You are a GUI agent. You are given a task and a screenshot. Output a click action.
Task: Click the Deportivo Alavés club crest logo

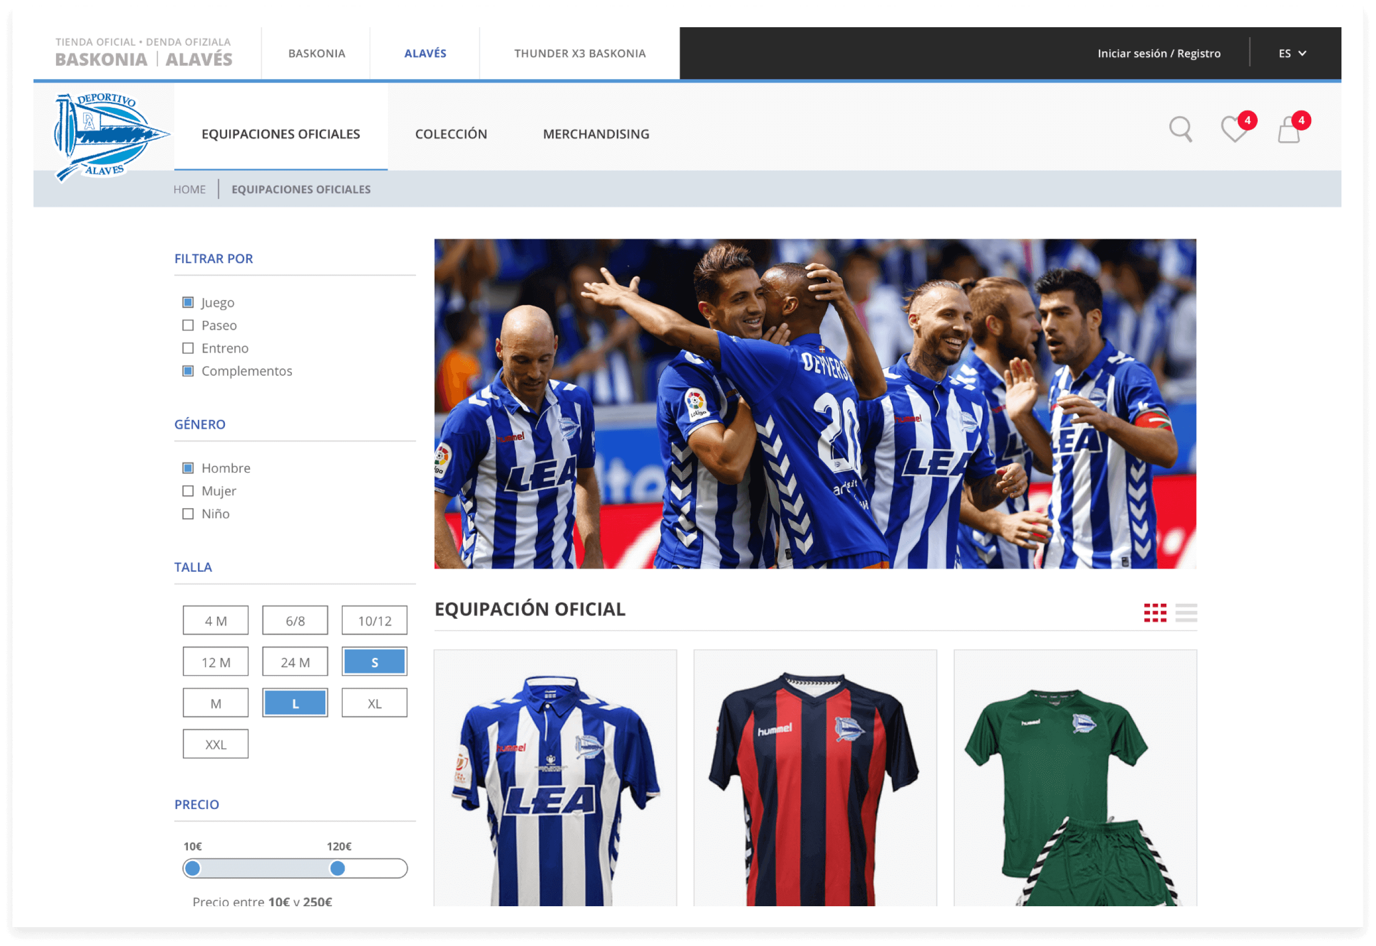(111, 137)
